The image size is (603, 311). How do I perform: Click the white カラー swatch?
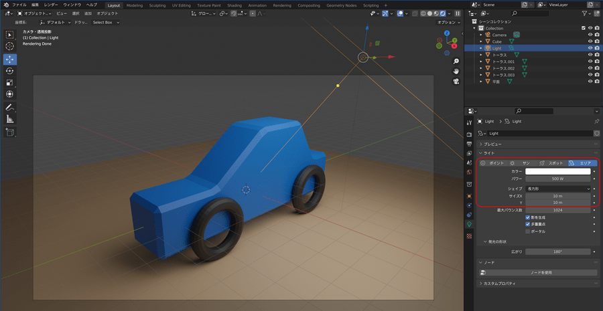tap(558, 171)
